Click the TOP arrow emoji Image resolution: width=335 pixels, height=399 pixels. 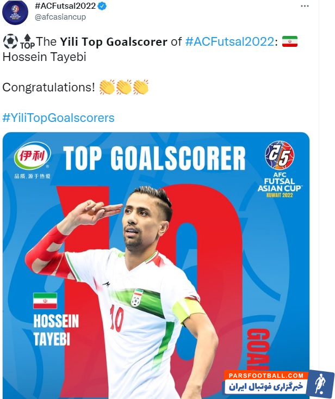27,41
